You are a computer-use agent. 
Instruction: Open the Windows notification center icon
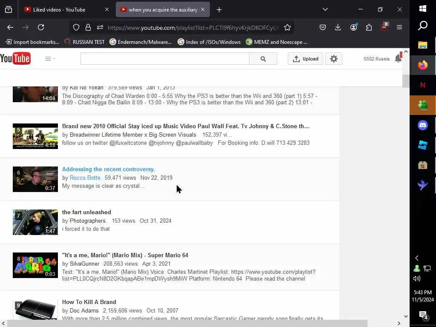pyautogui.click(x=423, y=316)
